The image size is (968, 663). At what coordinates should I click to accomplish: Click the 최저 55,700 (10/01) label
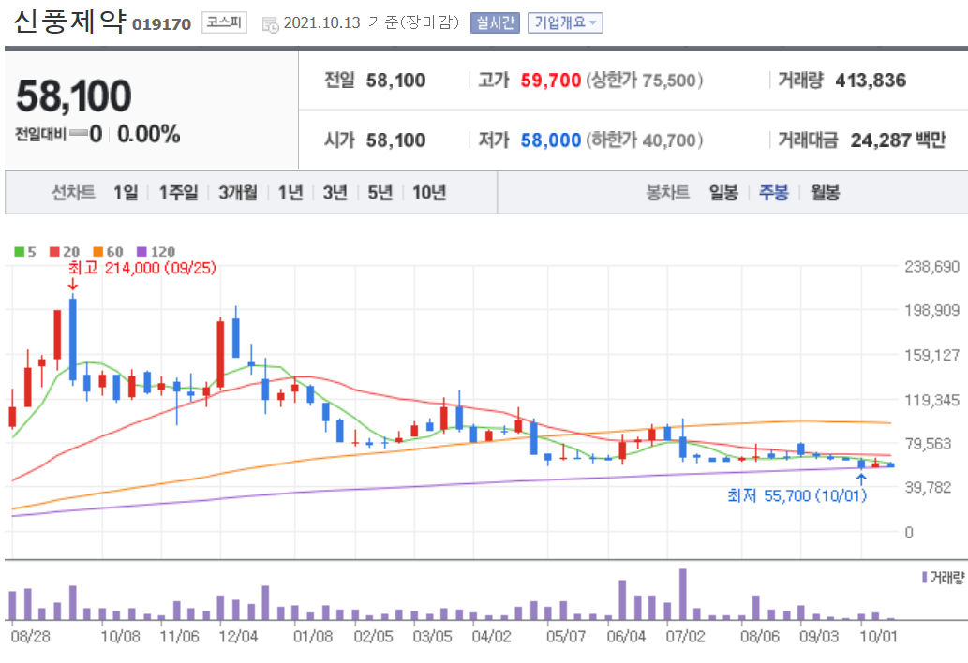797,496
